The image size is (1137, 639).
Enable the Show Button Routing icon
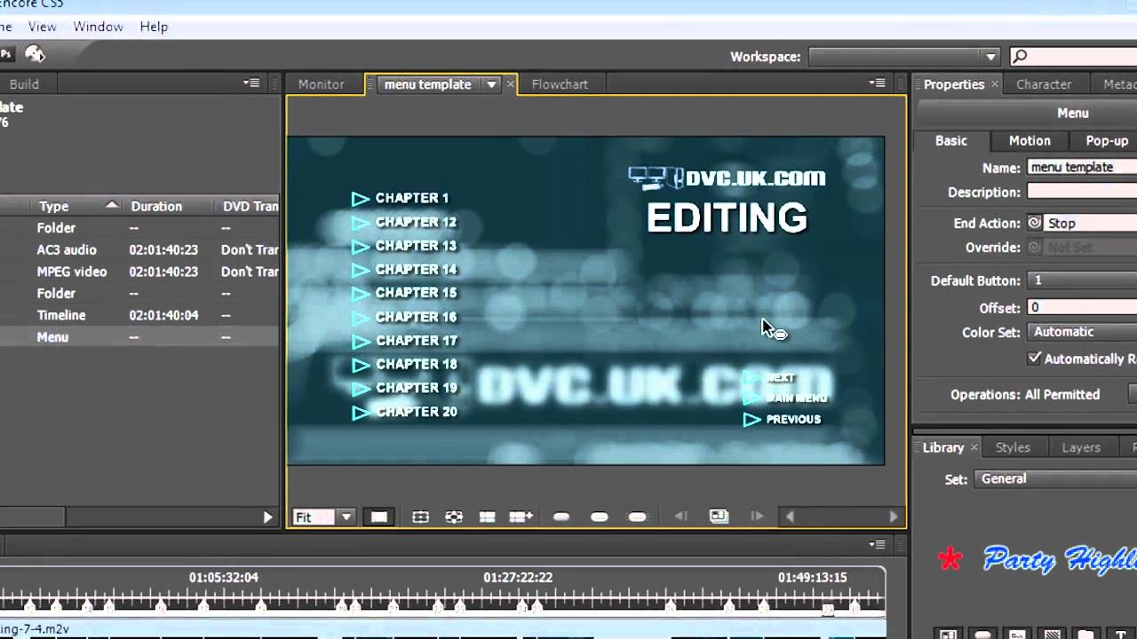454,517
